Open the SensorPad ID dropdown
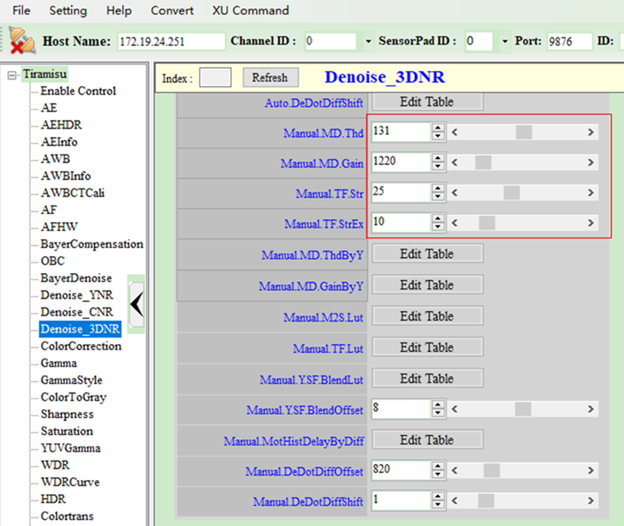Viewport: 624px width, 526px height. click(504, 42)
